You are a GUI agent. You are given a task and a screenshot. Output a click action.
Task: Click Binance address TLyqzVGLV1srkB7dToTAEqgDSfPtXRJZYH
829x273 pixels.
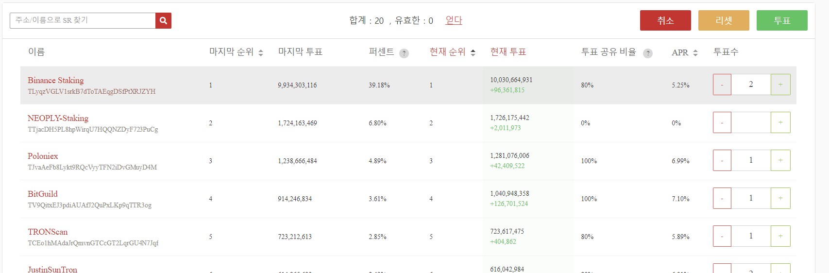pos(92,91)
